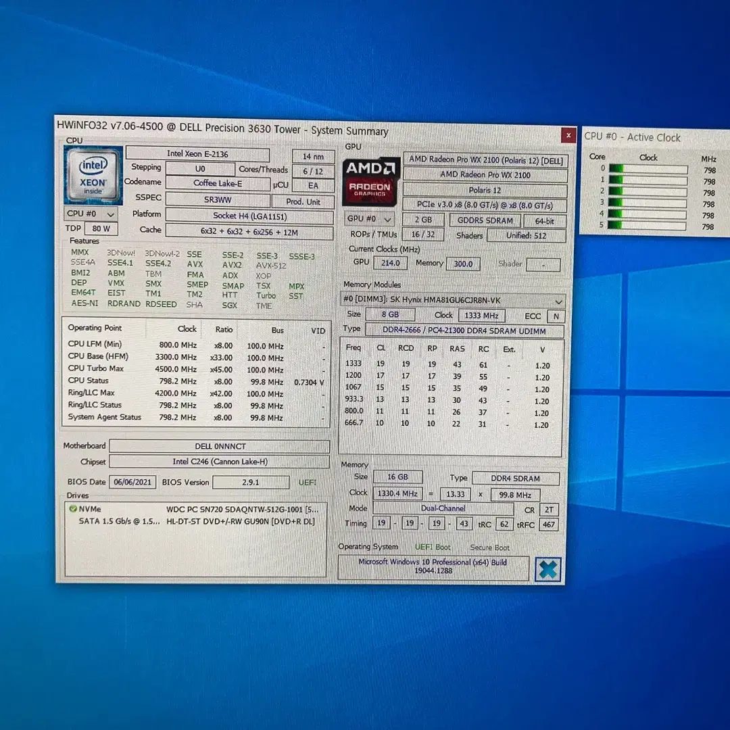The image size is (730, 730).
Task: Click the Polaris 12 GPU codename field
Action: (485, 190)
